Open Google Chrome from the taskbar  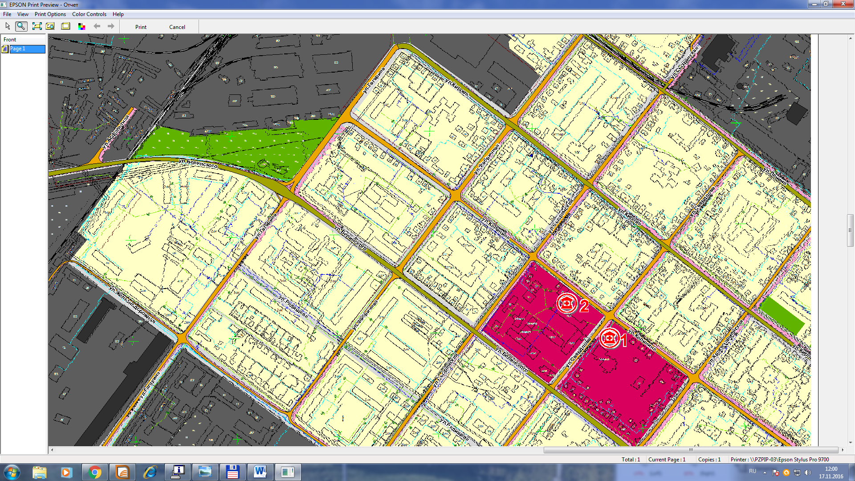[x=94, y=472]
